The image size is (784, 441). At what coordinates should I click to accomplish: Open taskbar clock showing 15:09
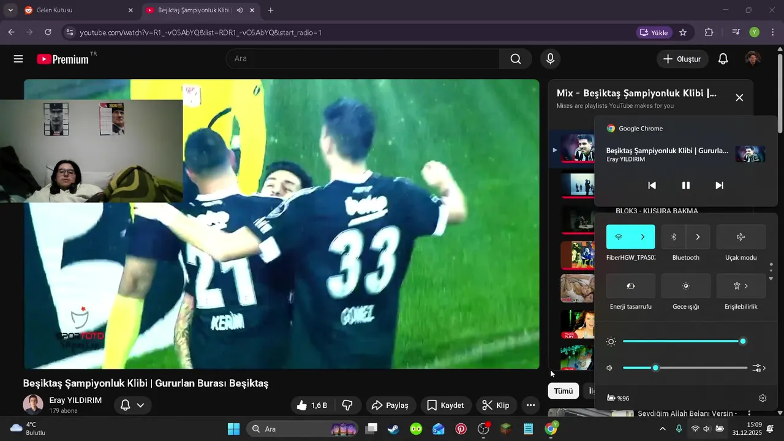click(748, 429)
